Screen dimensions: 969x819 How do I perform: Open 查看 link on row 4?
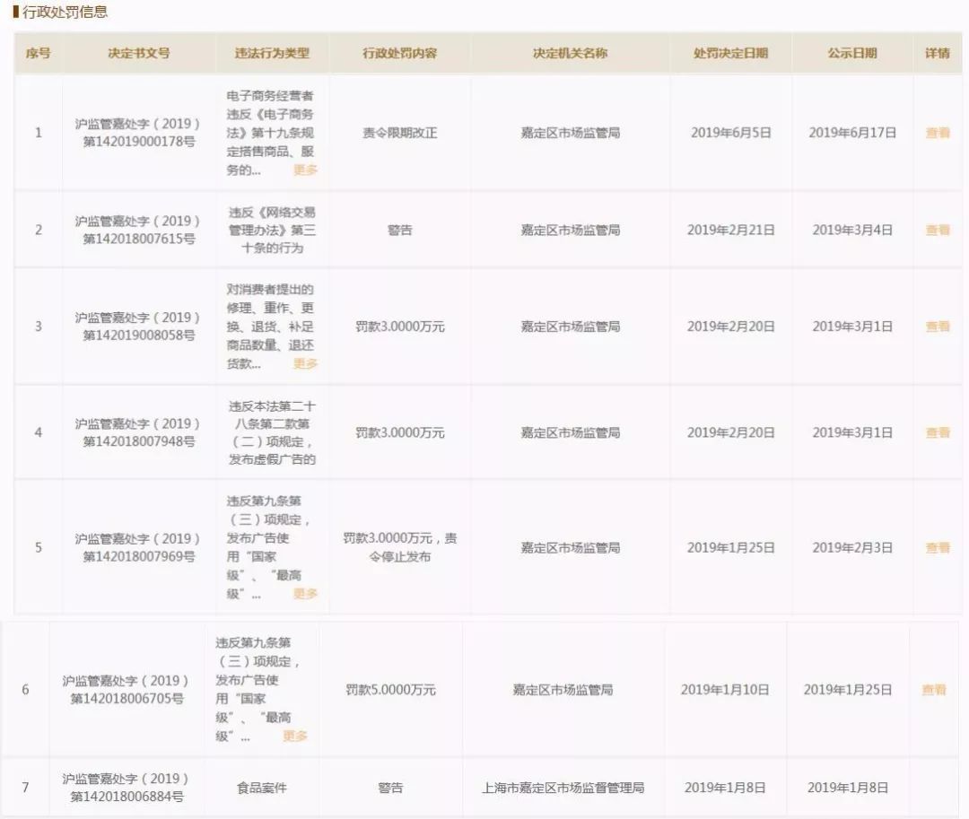[x=938, y=432]
